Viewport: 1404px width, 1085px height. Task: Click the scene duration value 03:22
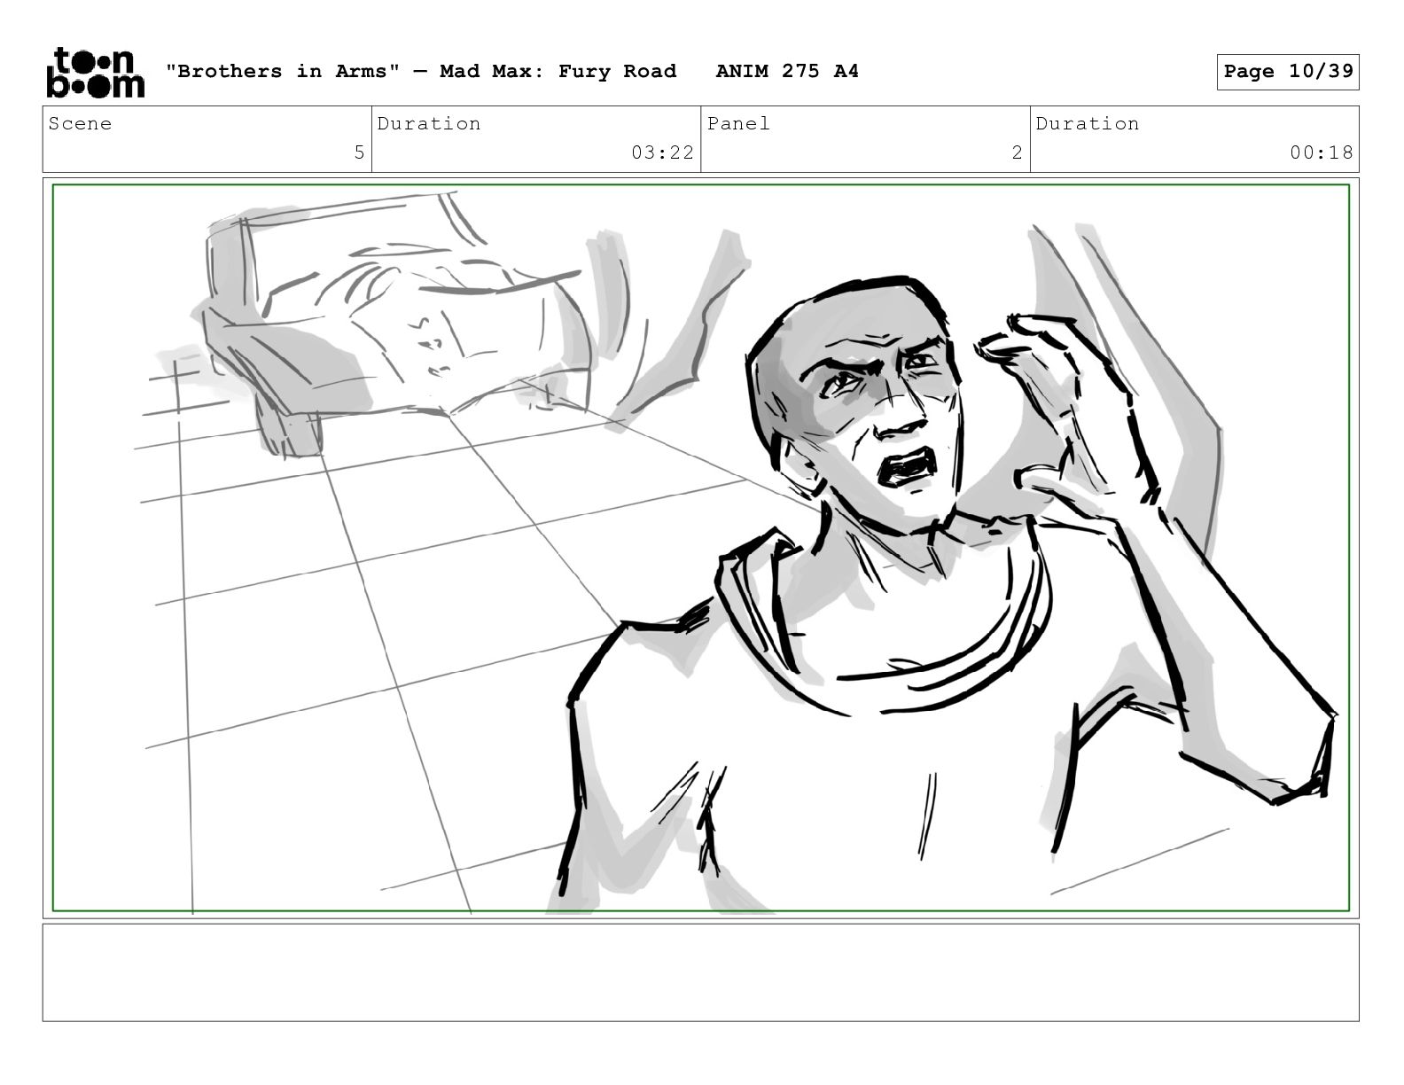click(x=662, y=152)
